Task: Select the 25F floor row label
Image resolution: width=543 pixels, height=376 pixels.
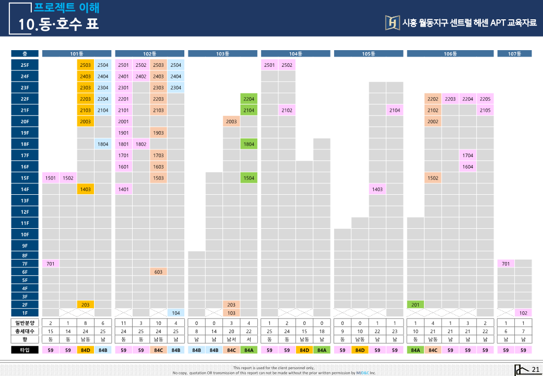Action: tap(25, 65)
